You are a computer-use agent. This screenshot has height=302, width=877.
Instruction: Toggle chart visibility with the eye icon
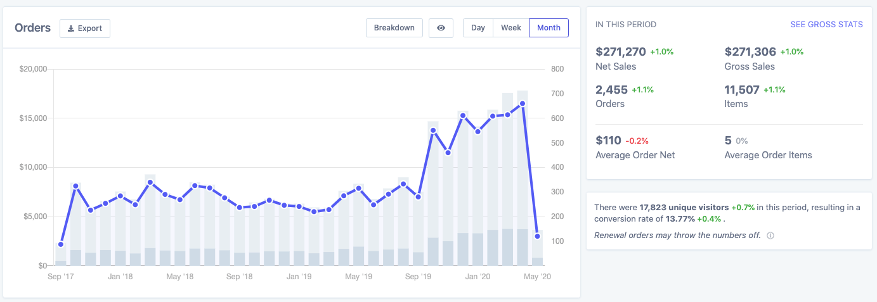(x=441, y=28)
